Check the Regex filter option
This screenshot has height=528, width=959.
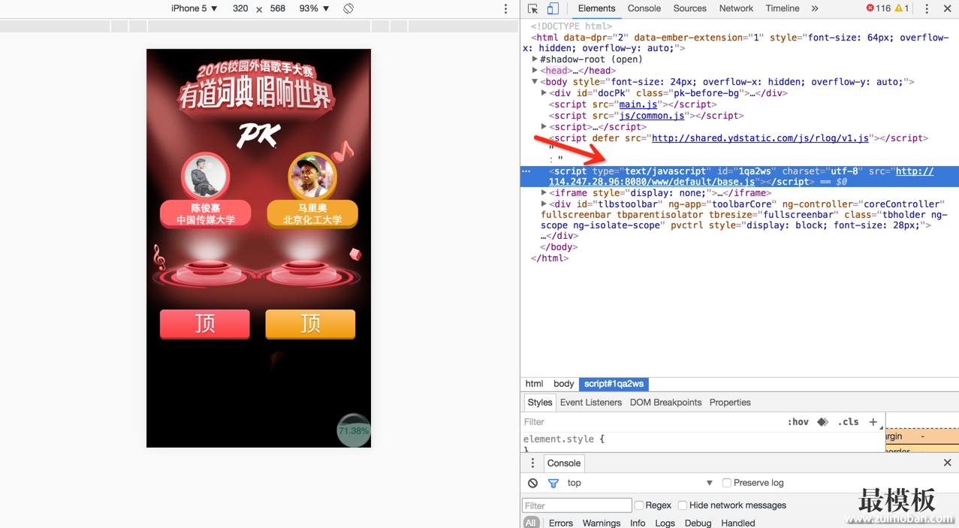click(639, 505)
